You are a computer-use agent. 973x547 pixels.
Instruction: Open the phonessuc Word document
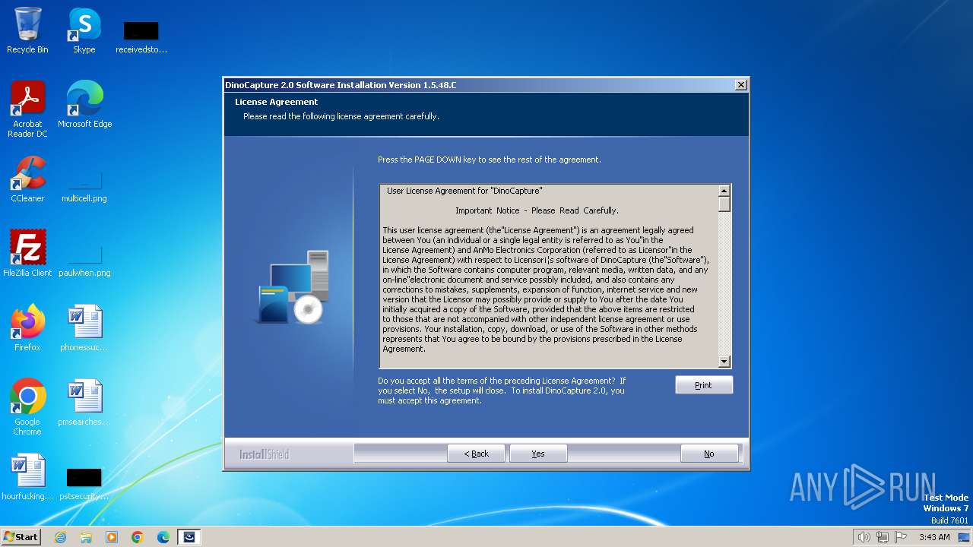point(84,328)
